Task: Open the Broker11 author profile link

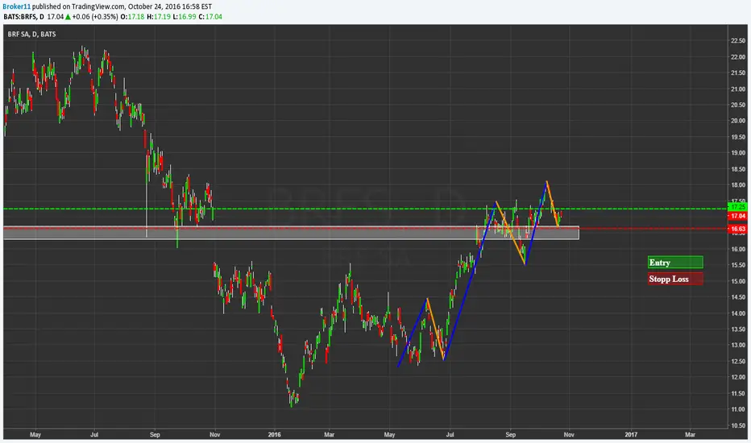Action: coord(16,6)
